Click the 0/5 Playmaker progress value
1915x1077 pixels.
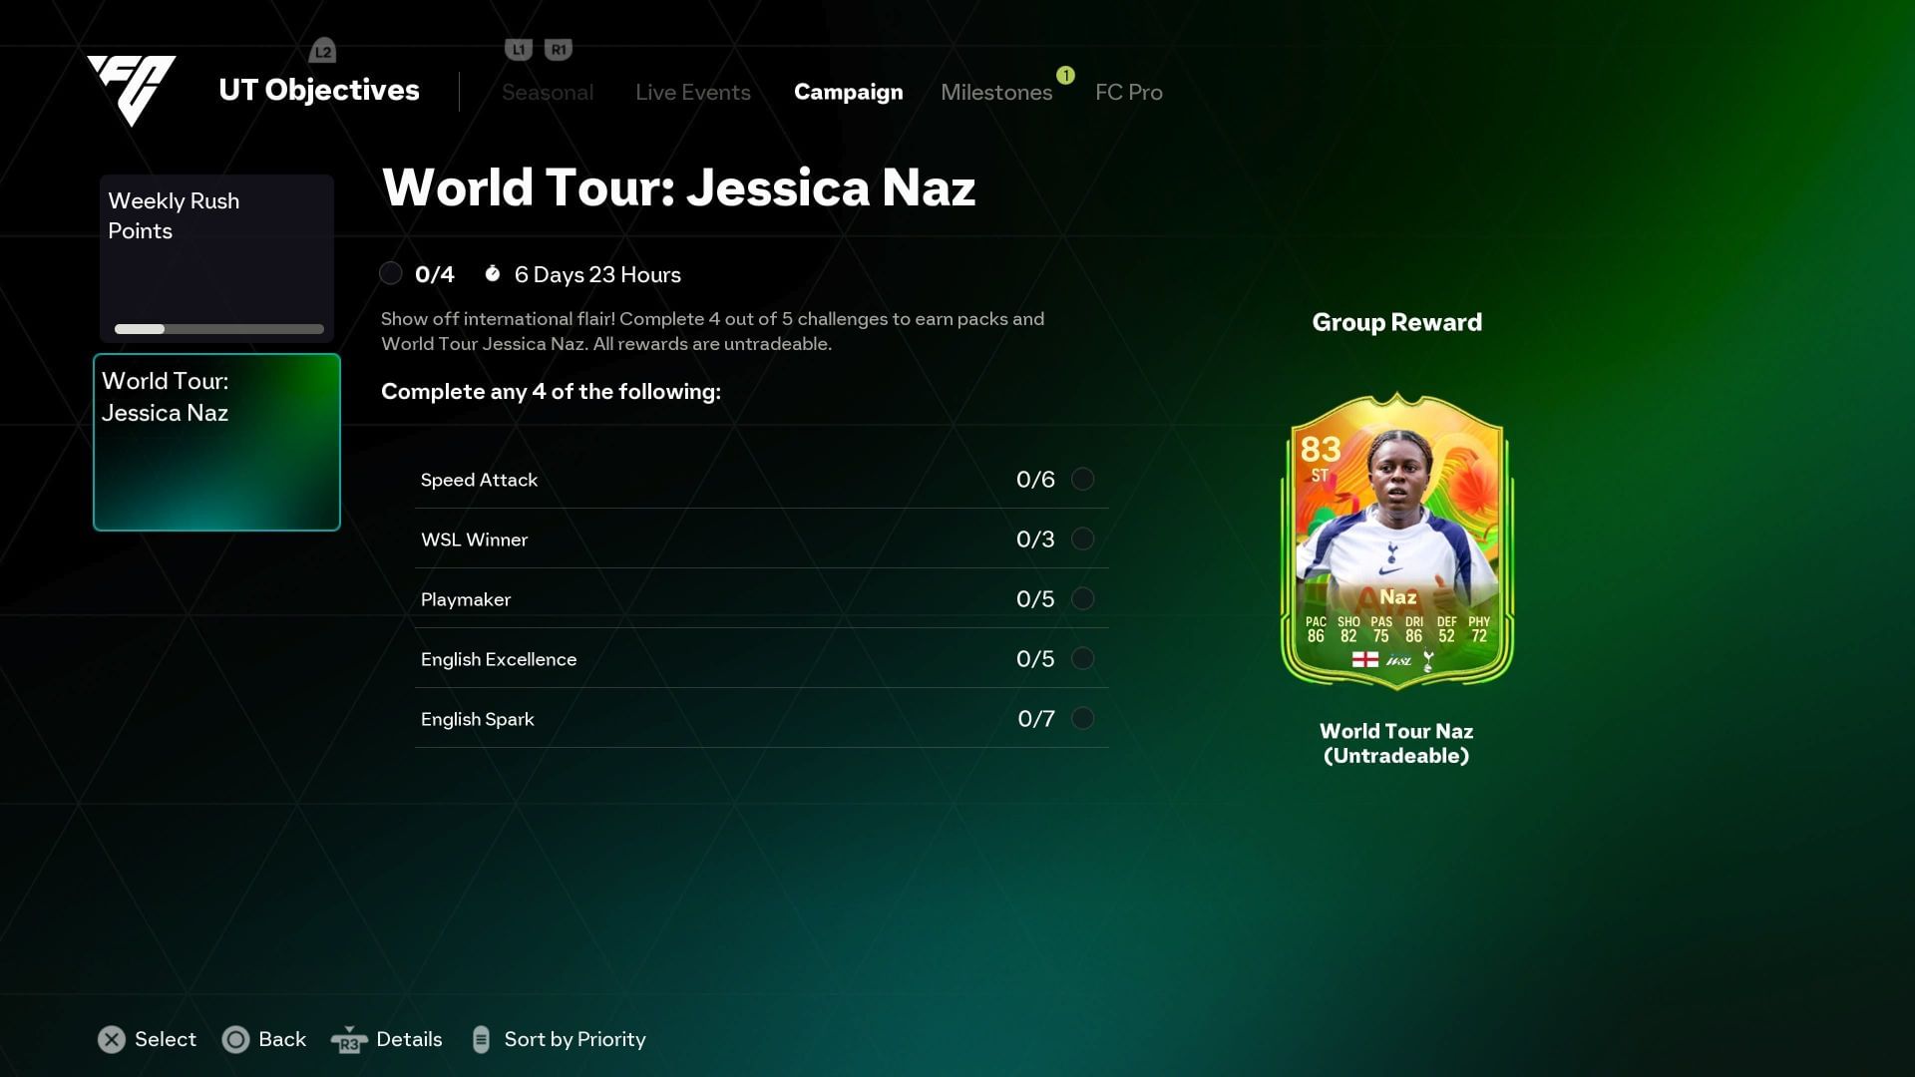pyautogui.click(x=1035, y=599)
